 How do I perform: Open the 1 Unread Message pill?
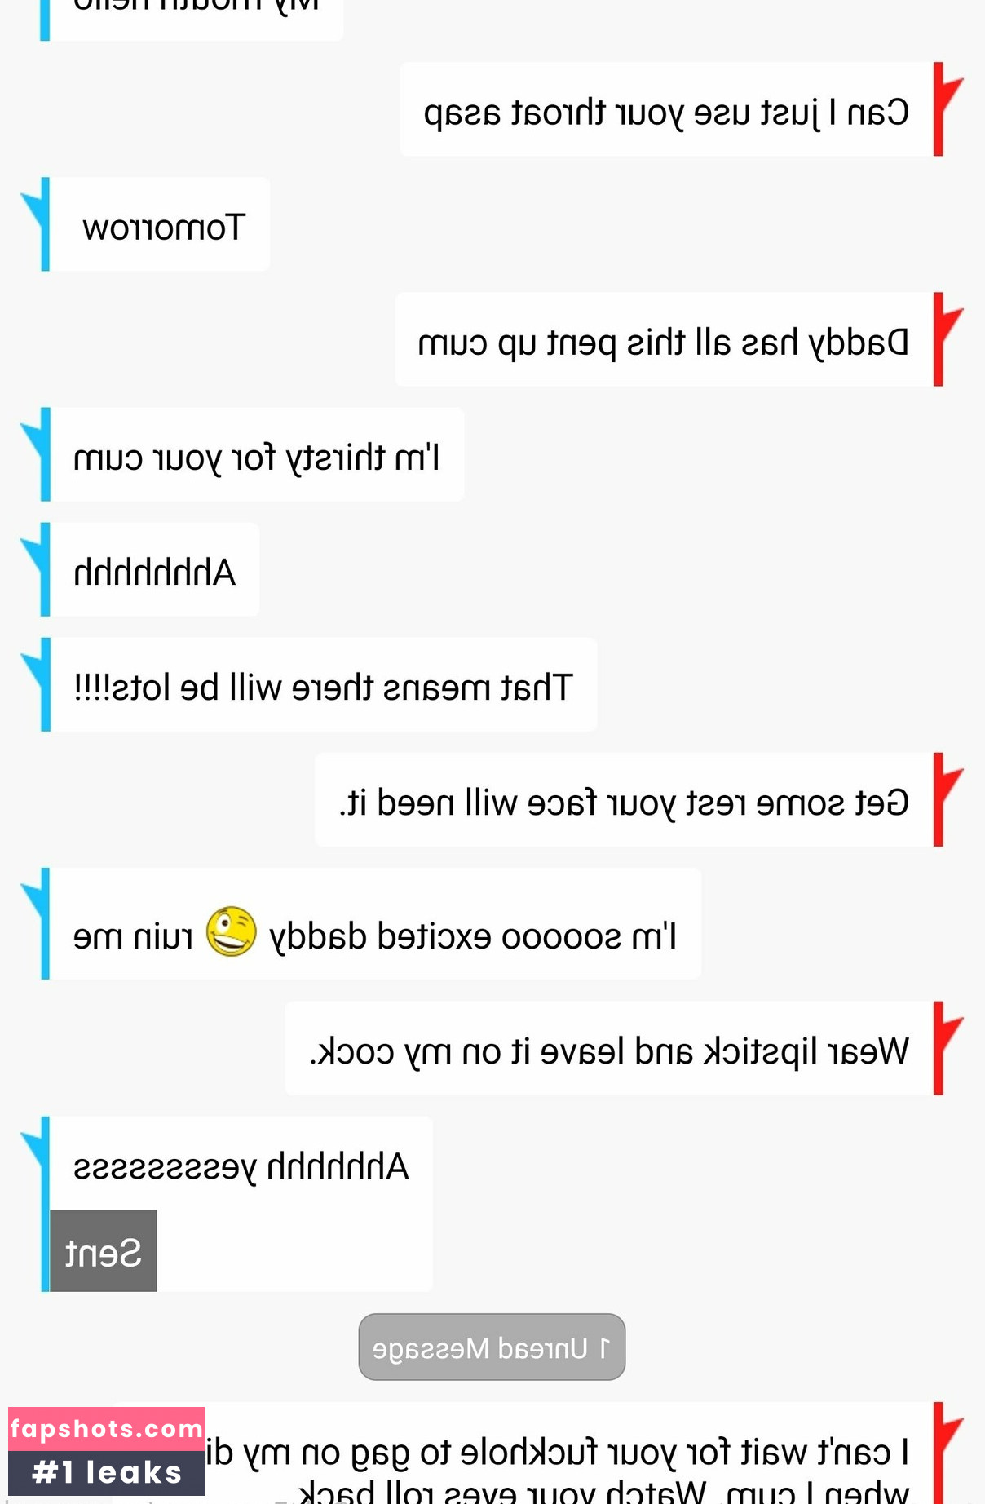pyautogui.click(x=492, y=1347)
